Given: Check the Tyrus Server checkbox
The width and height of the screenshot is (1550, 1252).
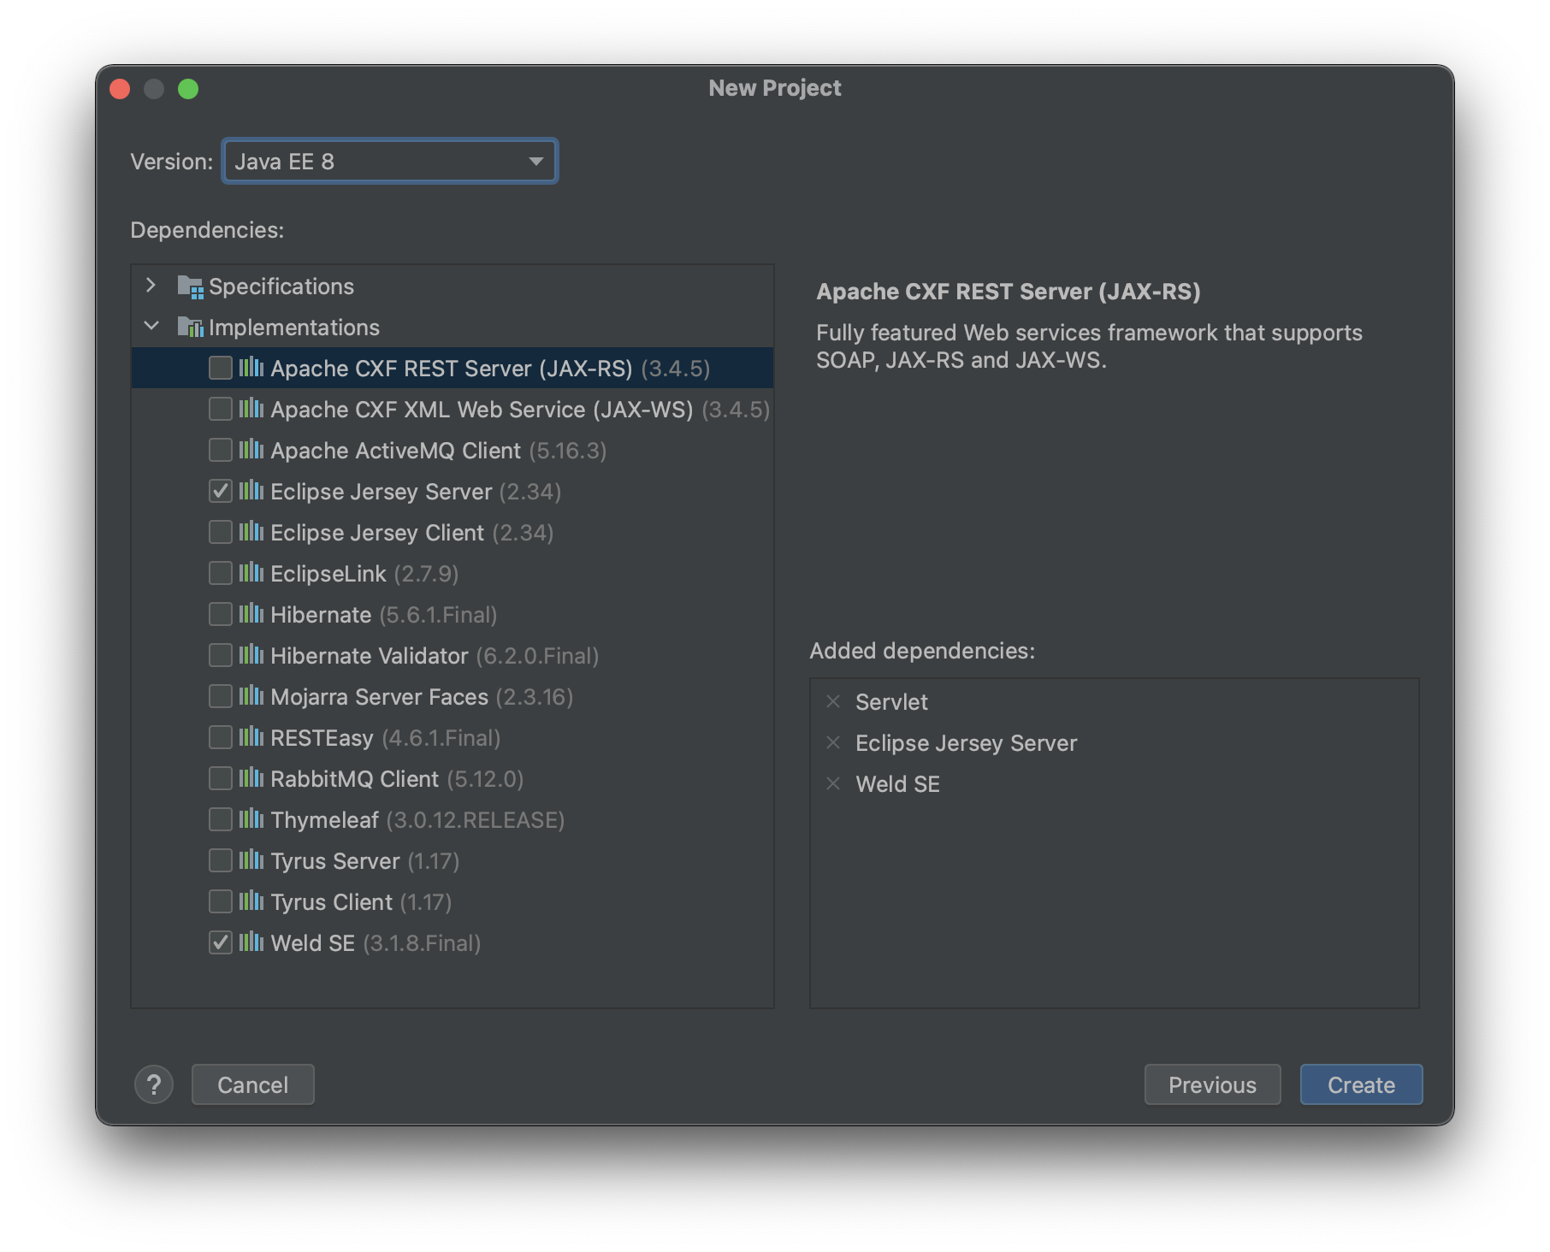Looking at the screenshot, I should [x=221, y=860].
